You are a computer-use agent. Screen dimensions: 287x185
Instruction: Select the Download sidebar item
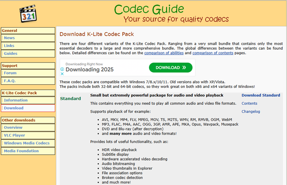coord(14,108)
